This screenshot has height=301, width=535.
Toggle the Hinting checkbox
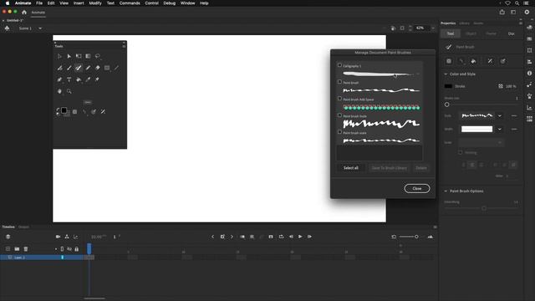(x=461, y=152)
